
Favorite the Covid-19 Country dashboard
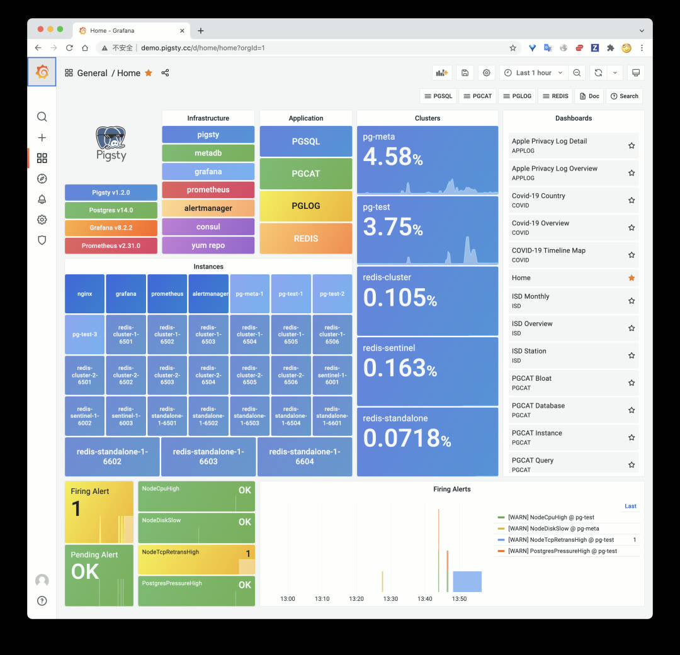click(632, 200)
